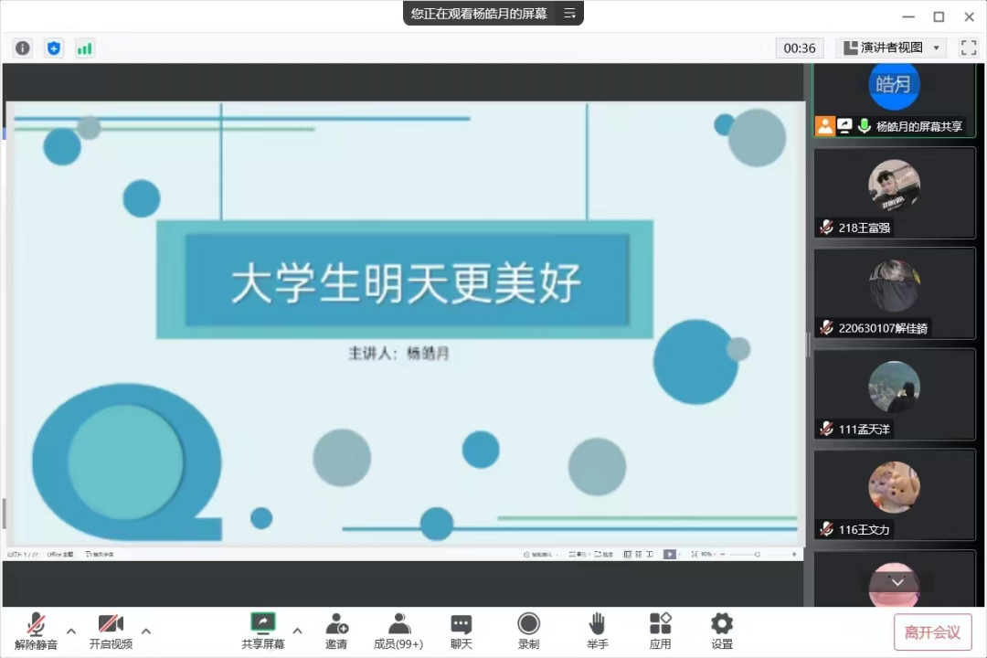The width and height of the screenshot is (987, 658).
Task: Raise hand with 举手 button
Action: click(598, 631)
